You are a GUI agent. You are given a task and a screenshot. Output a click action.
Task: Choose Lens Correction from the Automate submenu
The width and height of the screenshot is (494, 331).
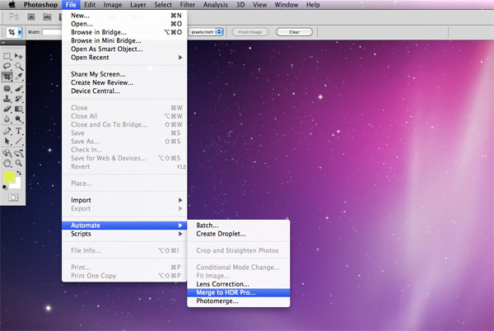click(239, 284)
